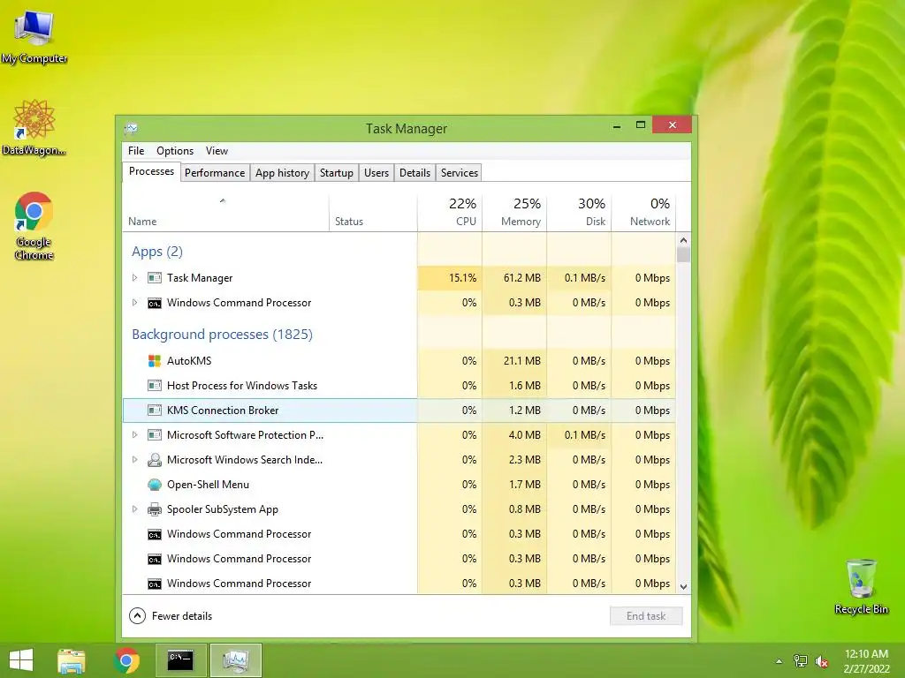Image resolution: width=905 pixels, height=678 pixels.
Task: Select the Processes tab
Action: pyautogui.click(x=151, y=172)
